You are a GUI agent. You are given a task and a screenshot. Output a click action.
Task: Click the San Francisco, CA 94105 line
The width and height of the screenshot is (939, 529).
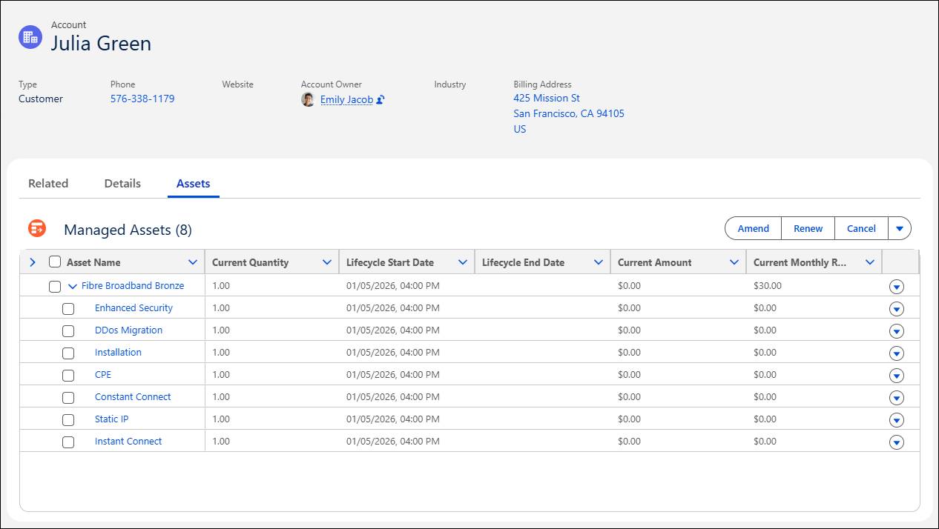coord(569,113)
